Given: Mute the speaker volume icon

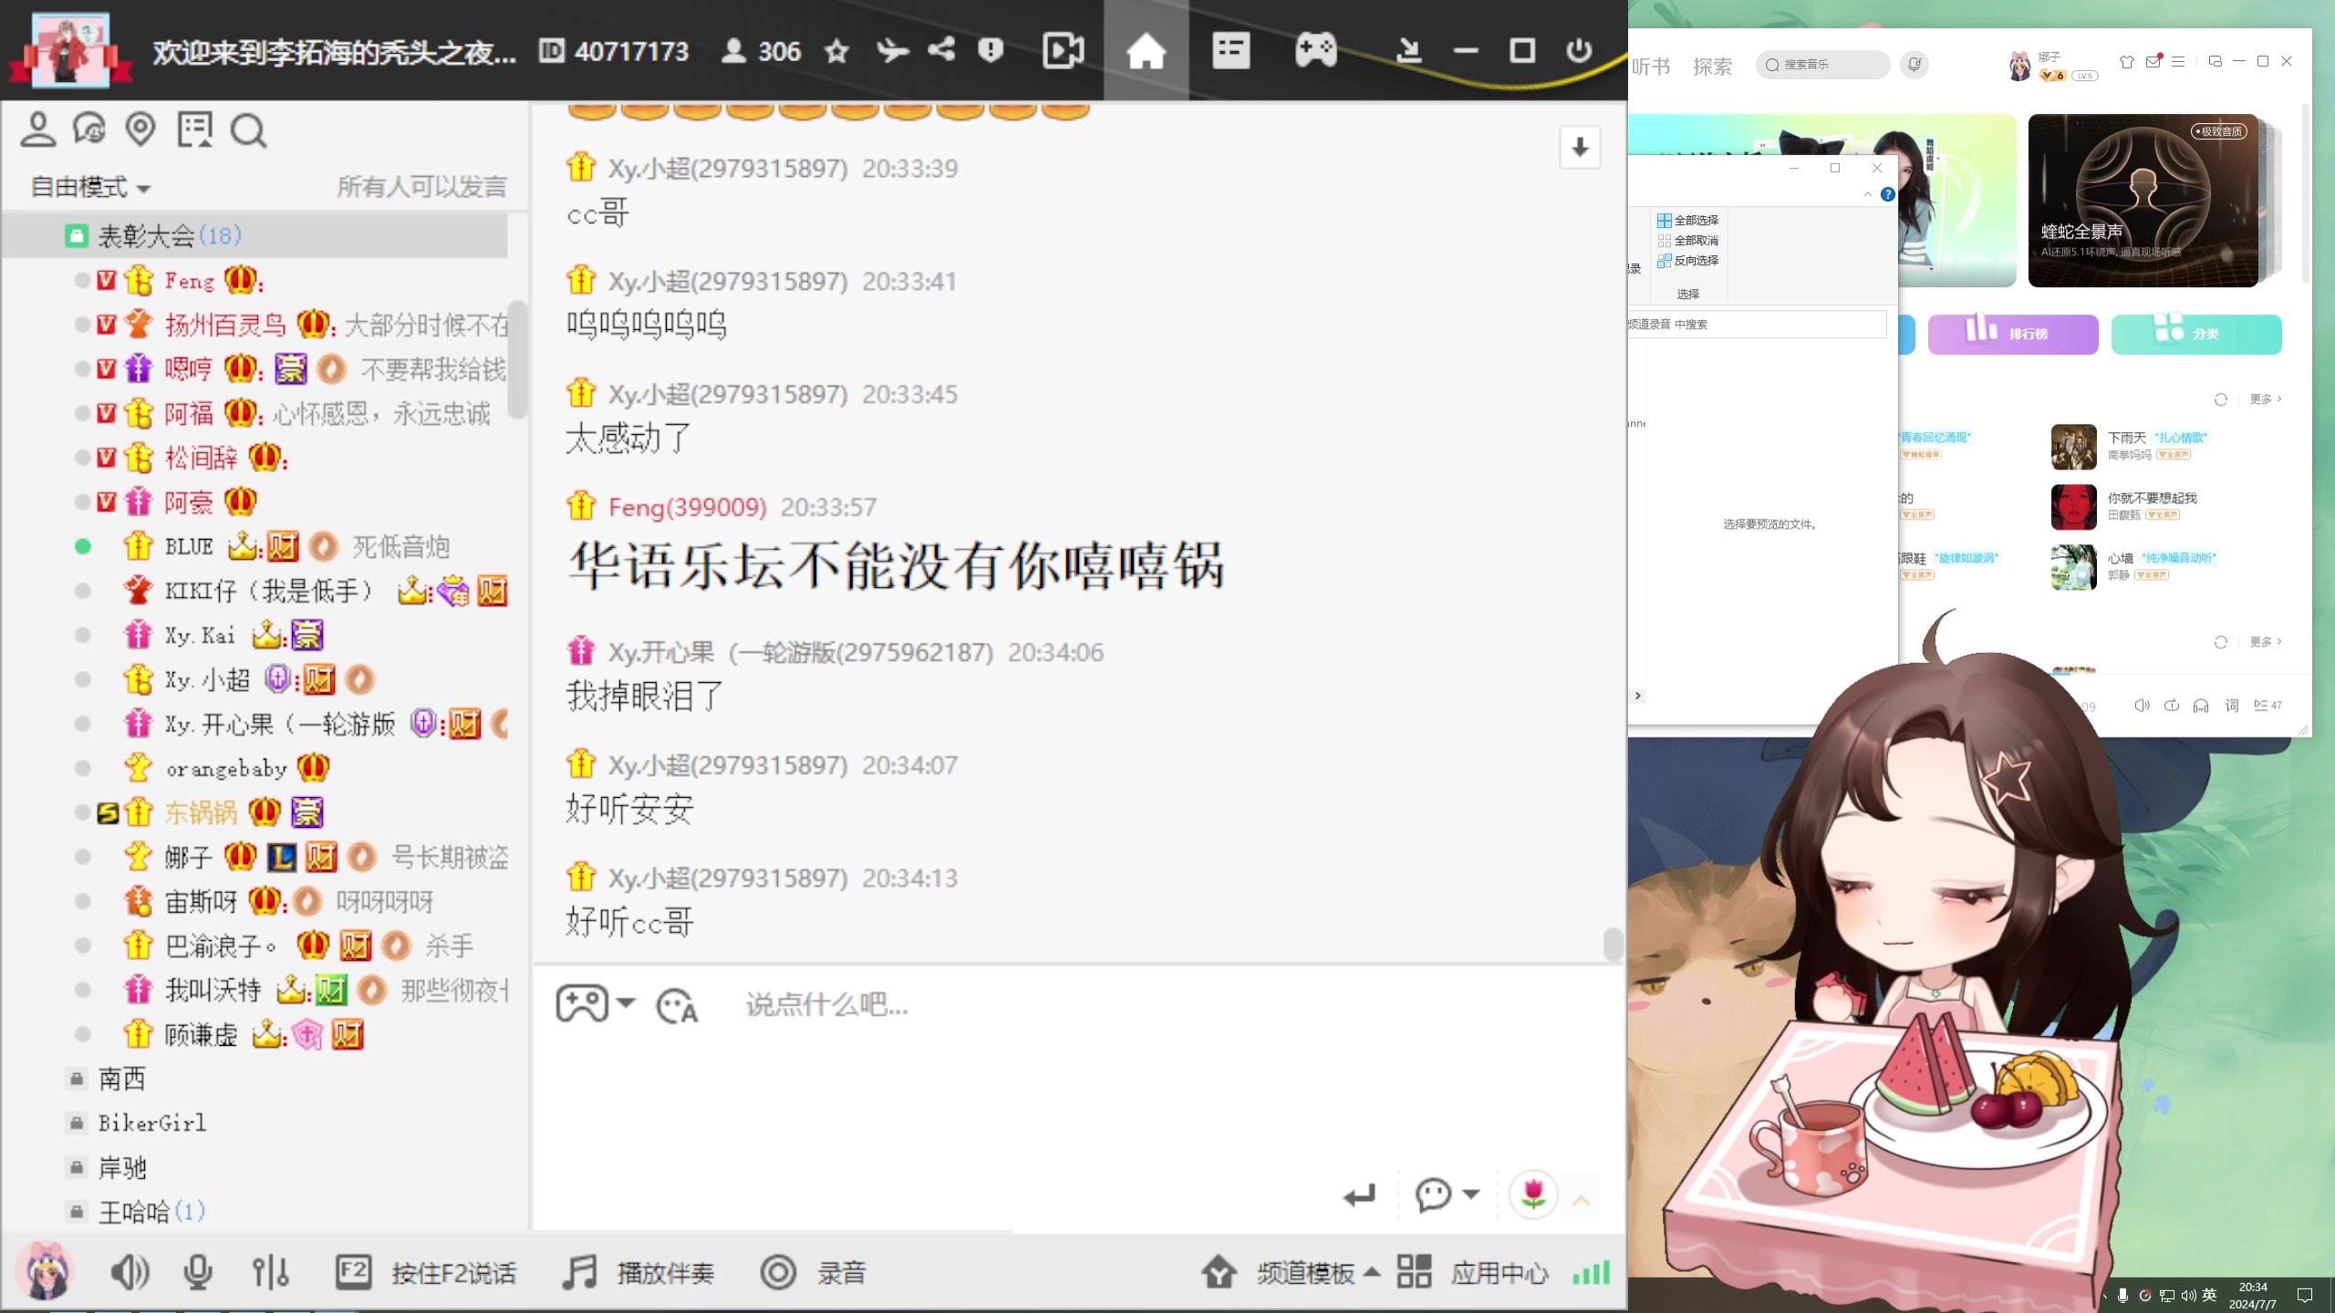Looking at the screenshot, I should pos(129,1272).
